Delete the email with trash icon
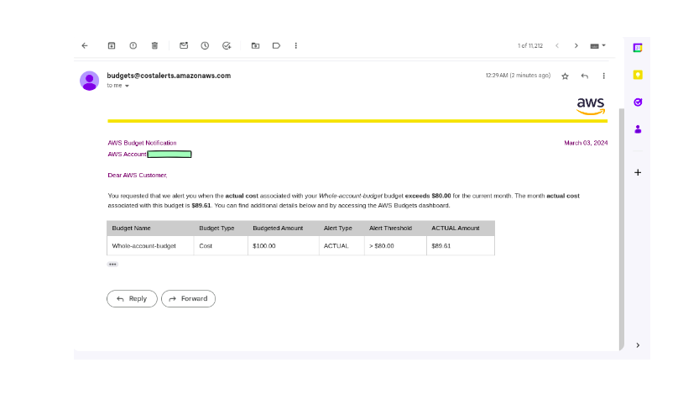Screen dimensions: 678x415 (x=154, y=45)
